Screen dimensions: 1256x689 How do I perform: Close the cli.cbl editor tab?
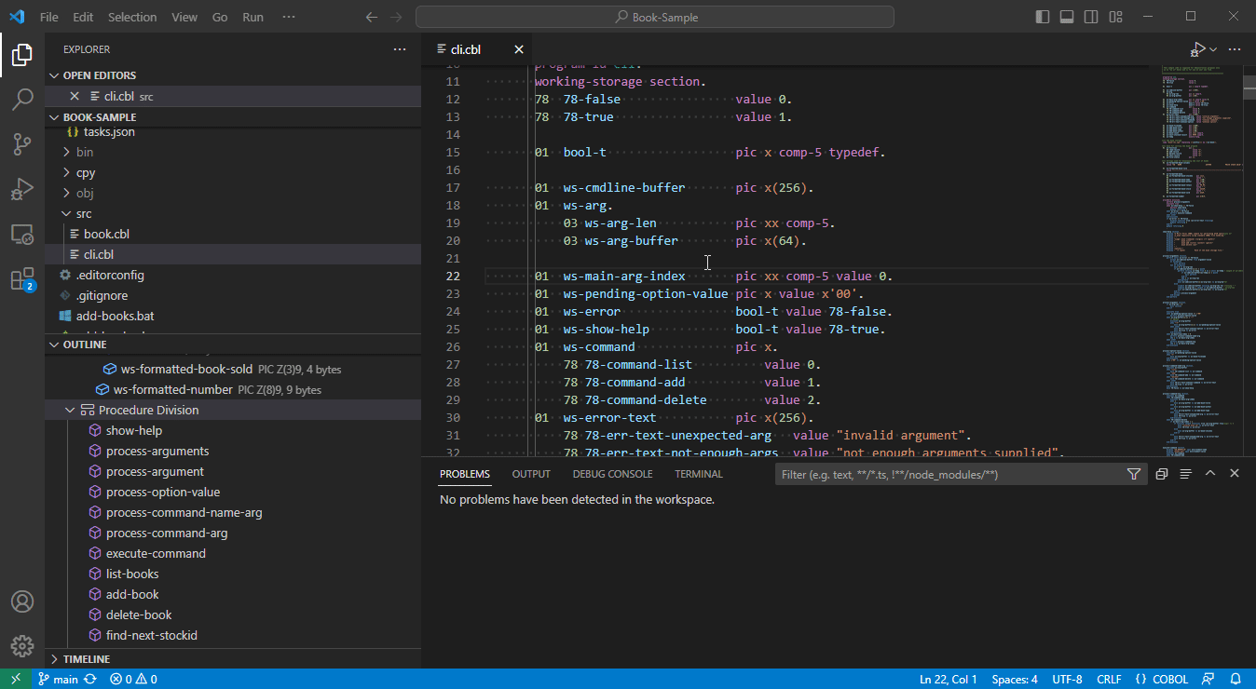[x=519, y=49]
